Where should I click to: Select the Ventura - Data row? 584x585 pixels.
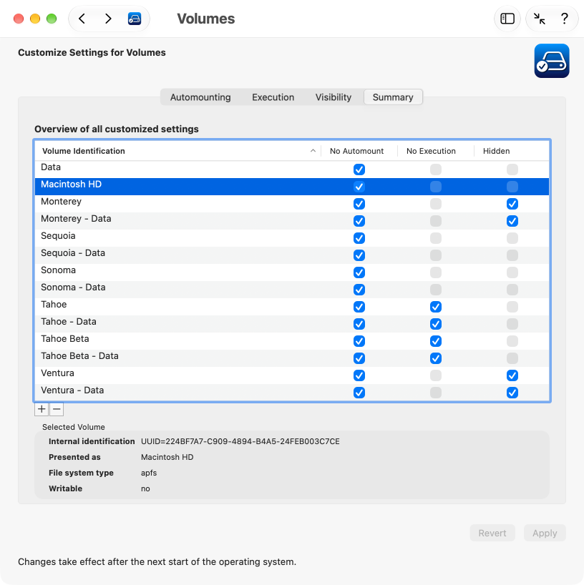(292, 393)
